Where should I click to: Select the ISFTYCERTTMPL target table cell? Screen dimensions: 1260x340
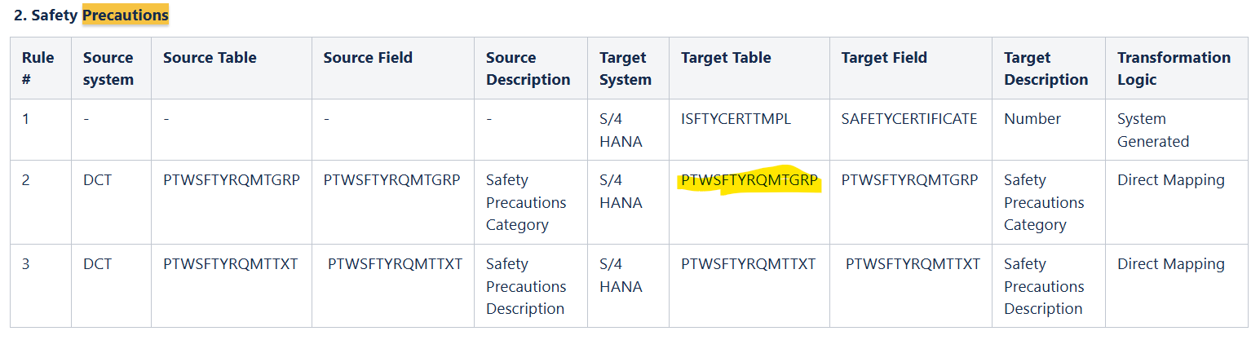pyautogui.click(x=736, y=119)
